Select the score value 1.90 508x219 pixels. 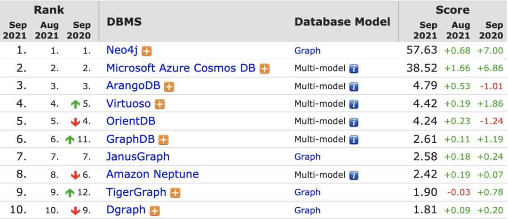coord(425,193)
